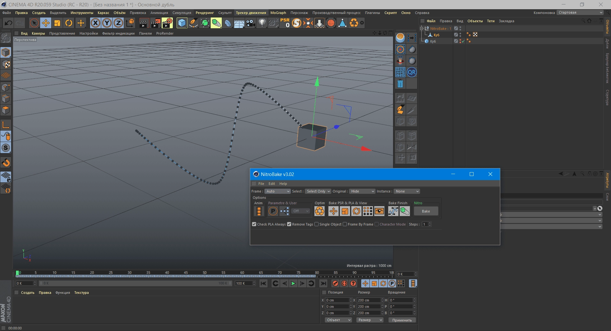Click the Bake button in NitroBake
Viewport: 611px width, 331px height.
[x=426, y=211]
